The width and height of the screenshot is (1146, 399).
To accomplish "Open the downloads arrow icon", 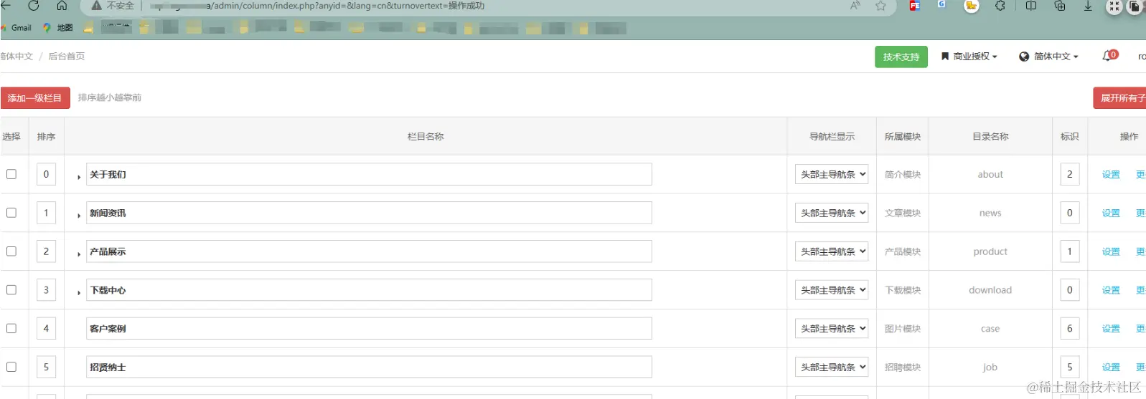I will (1088, 6).
